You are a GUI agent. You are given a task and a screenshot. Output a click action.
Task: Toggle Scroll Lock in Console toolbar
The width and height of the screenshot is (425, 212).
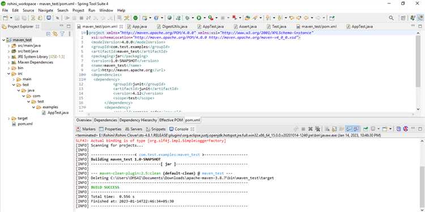(x=334, y=129)
